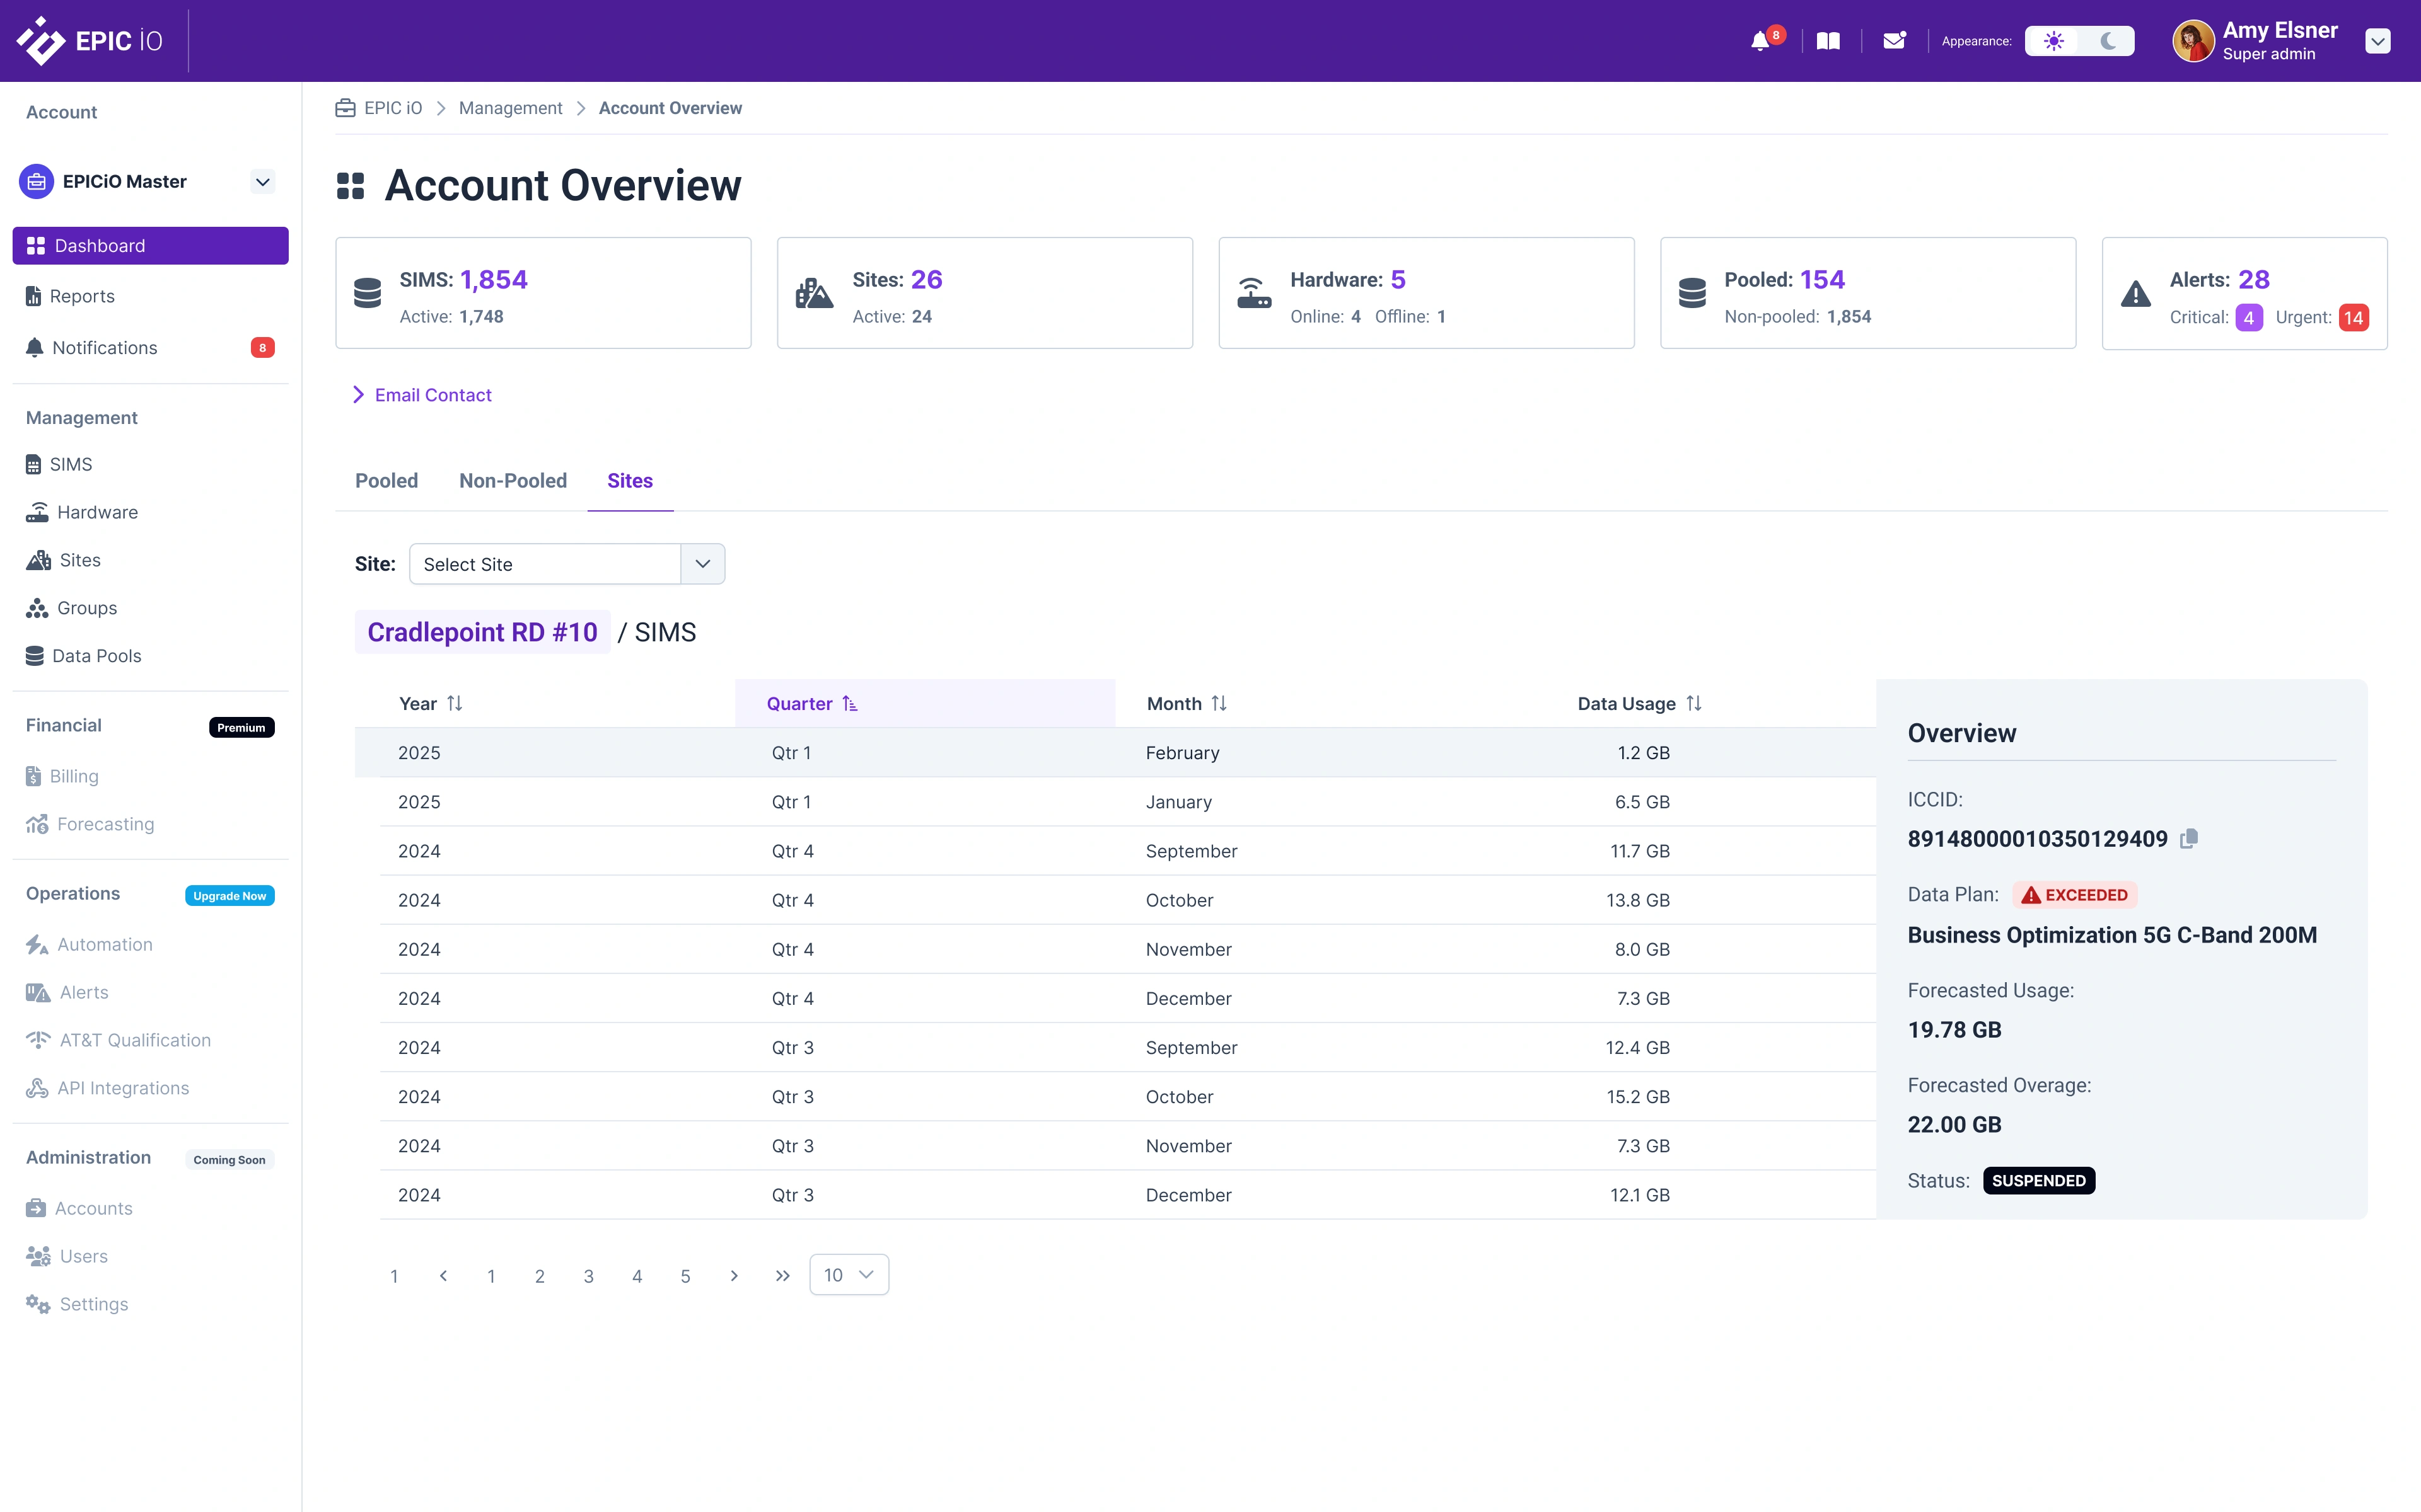Go to page 3 in pagination
2421x1512 pixels.
coord(588,1276)
